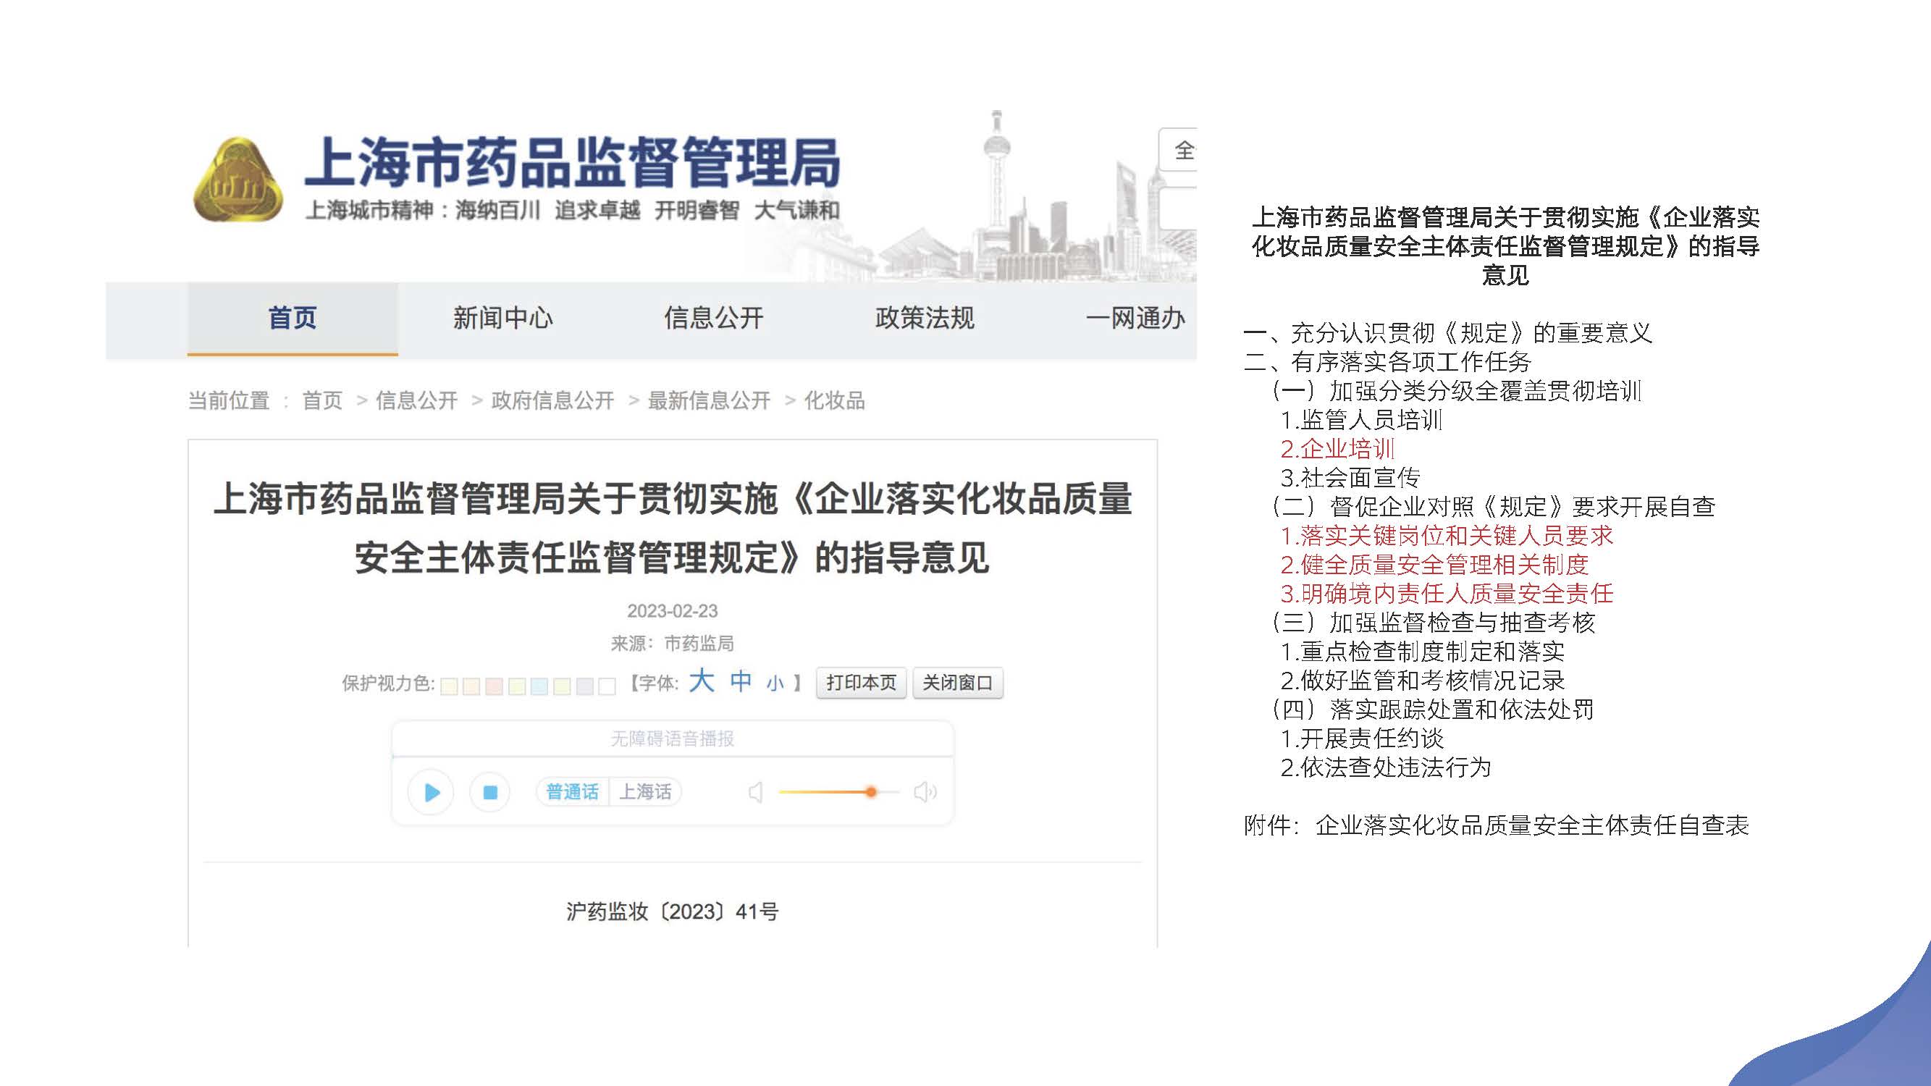Screen dimensions: 1931x1086
Task: Set font size to 中
Action: [741, 681]
